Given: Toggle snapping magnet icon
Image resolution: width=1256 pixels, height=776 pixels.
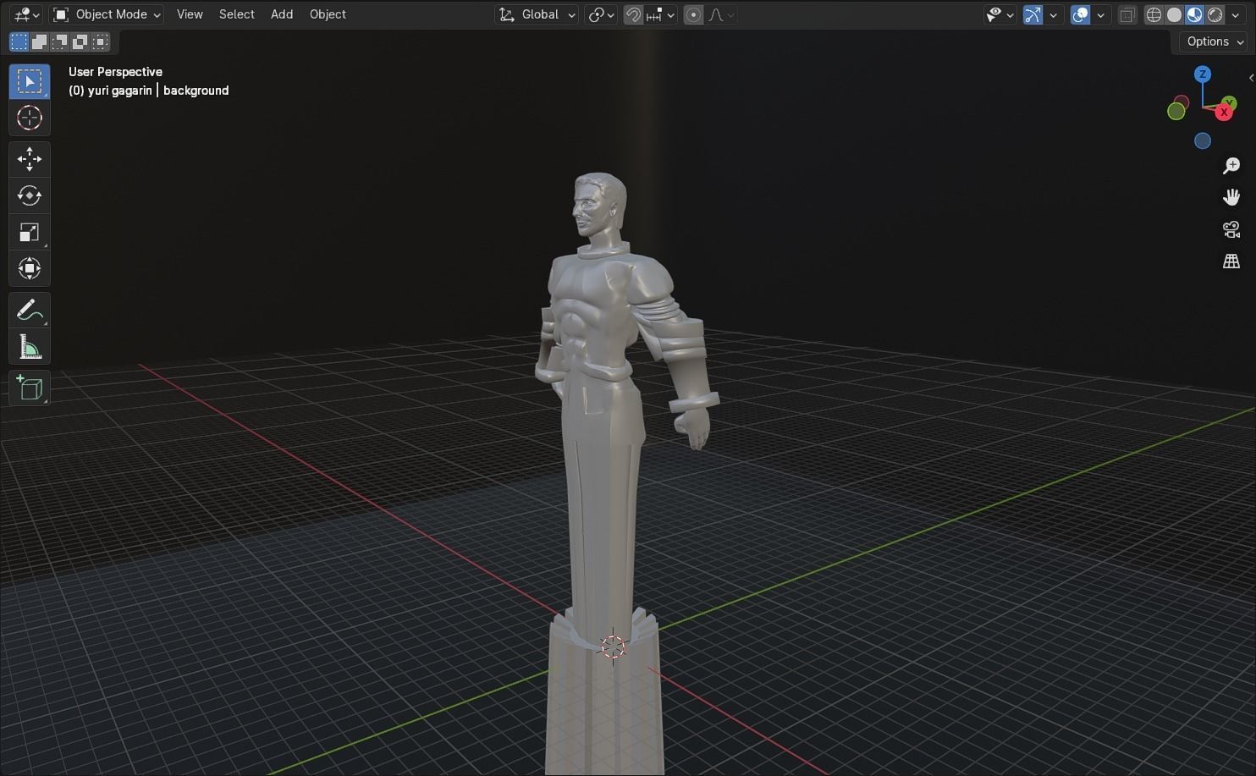Looking at the screenshot, I should click(x=633, y=14).
